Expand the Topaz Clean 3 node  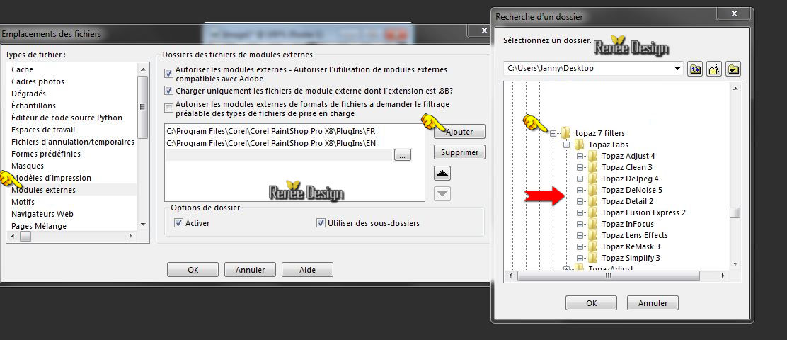pyautogui.click(x=580, y=168)
